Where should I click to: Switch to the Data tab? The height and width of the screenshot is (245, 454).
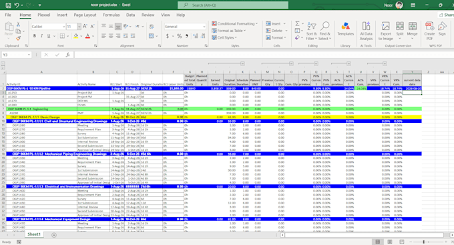(130, 15)
